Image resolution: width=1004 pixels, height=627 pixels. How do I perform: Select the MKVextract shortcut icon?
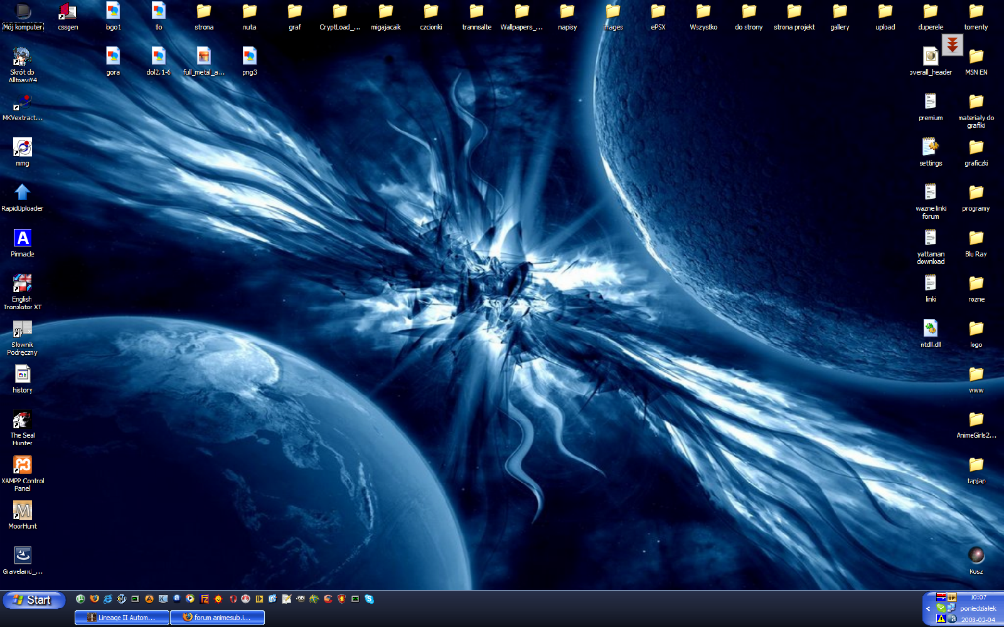click(23, 107)
